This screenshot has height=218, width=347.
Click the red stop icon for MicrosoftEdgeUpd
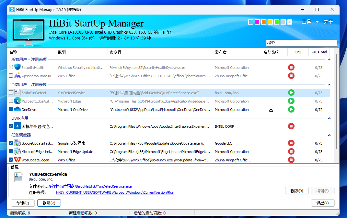[291, 151]
